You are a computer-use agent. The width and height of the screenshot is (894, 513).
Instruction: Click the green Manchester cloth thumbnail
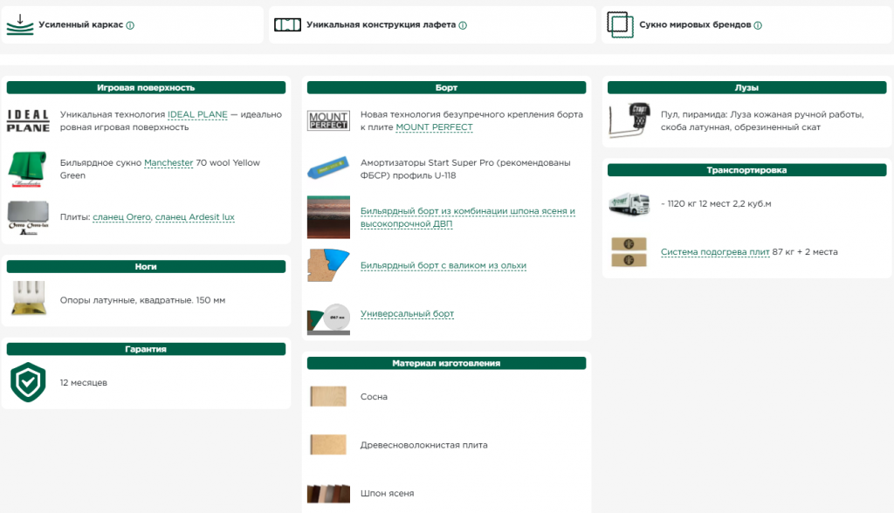click(x=27, y=168)
